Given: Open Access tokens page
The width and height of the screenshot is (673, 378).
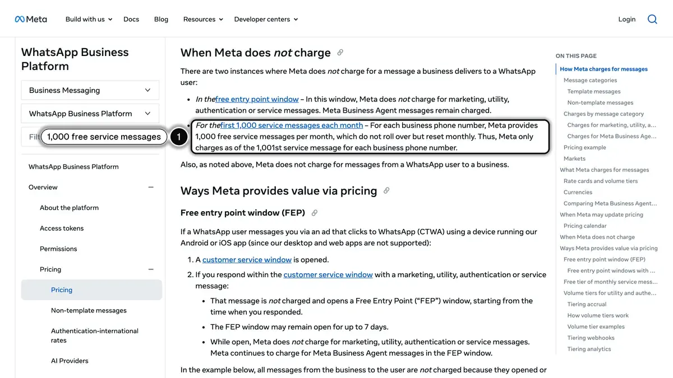Looking at the screenshot, I should point(62,228).
